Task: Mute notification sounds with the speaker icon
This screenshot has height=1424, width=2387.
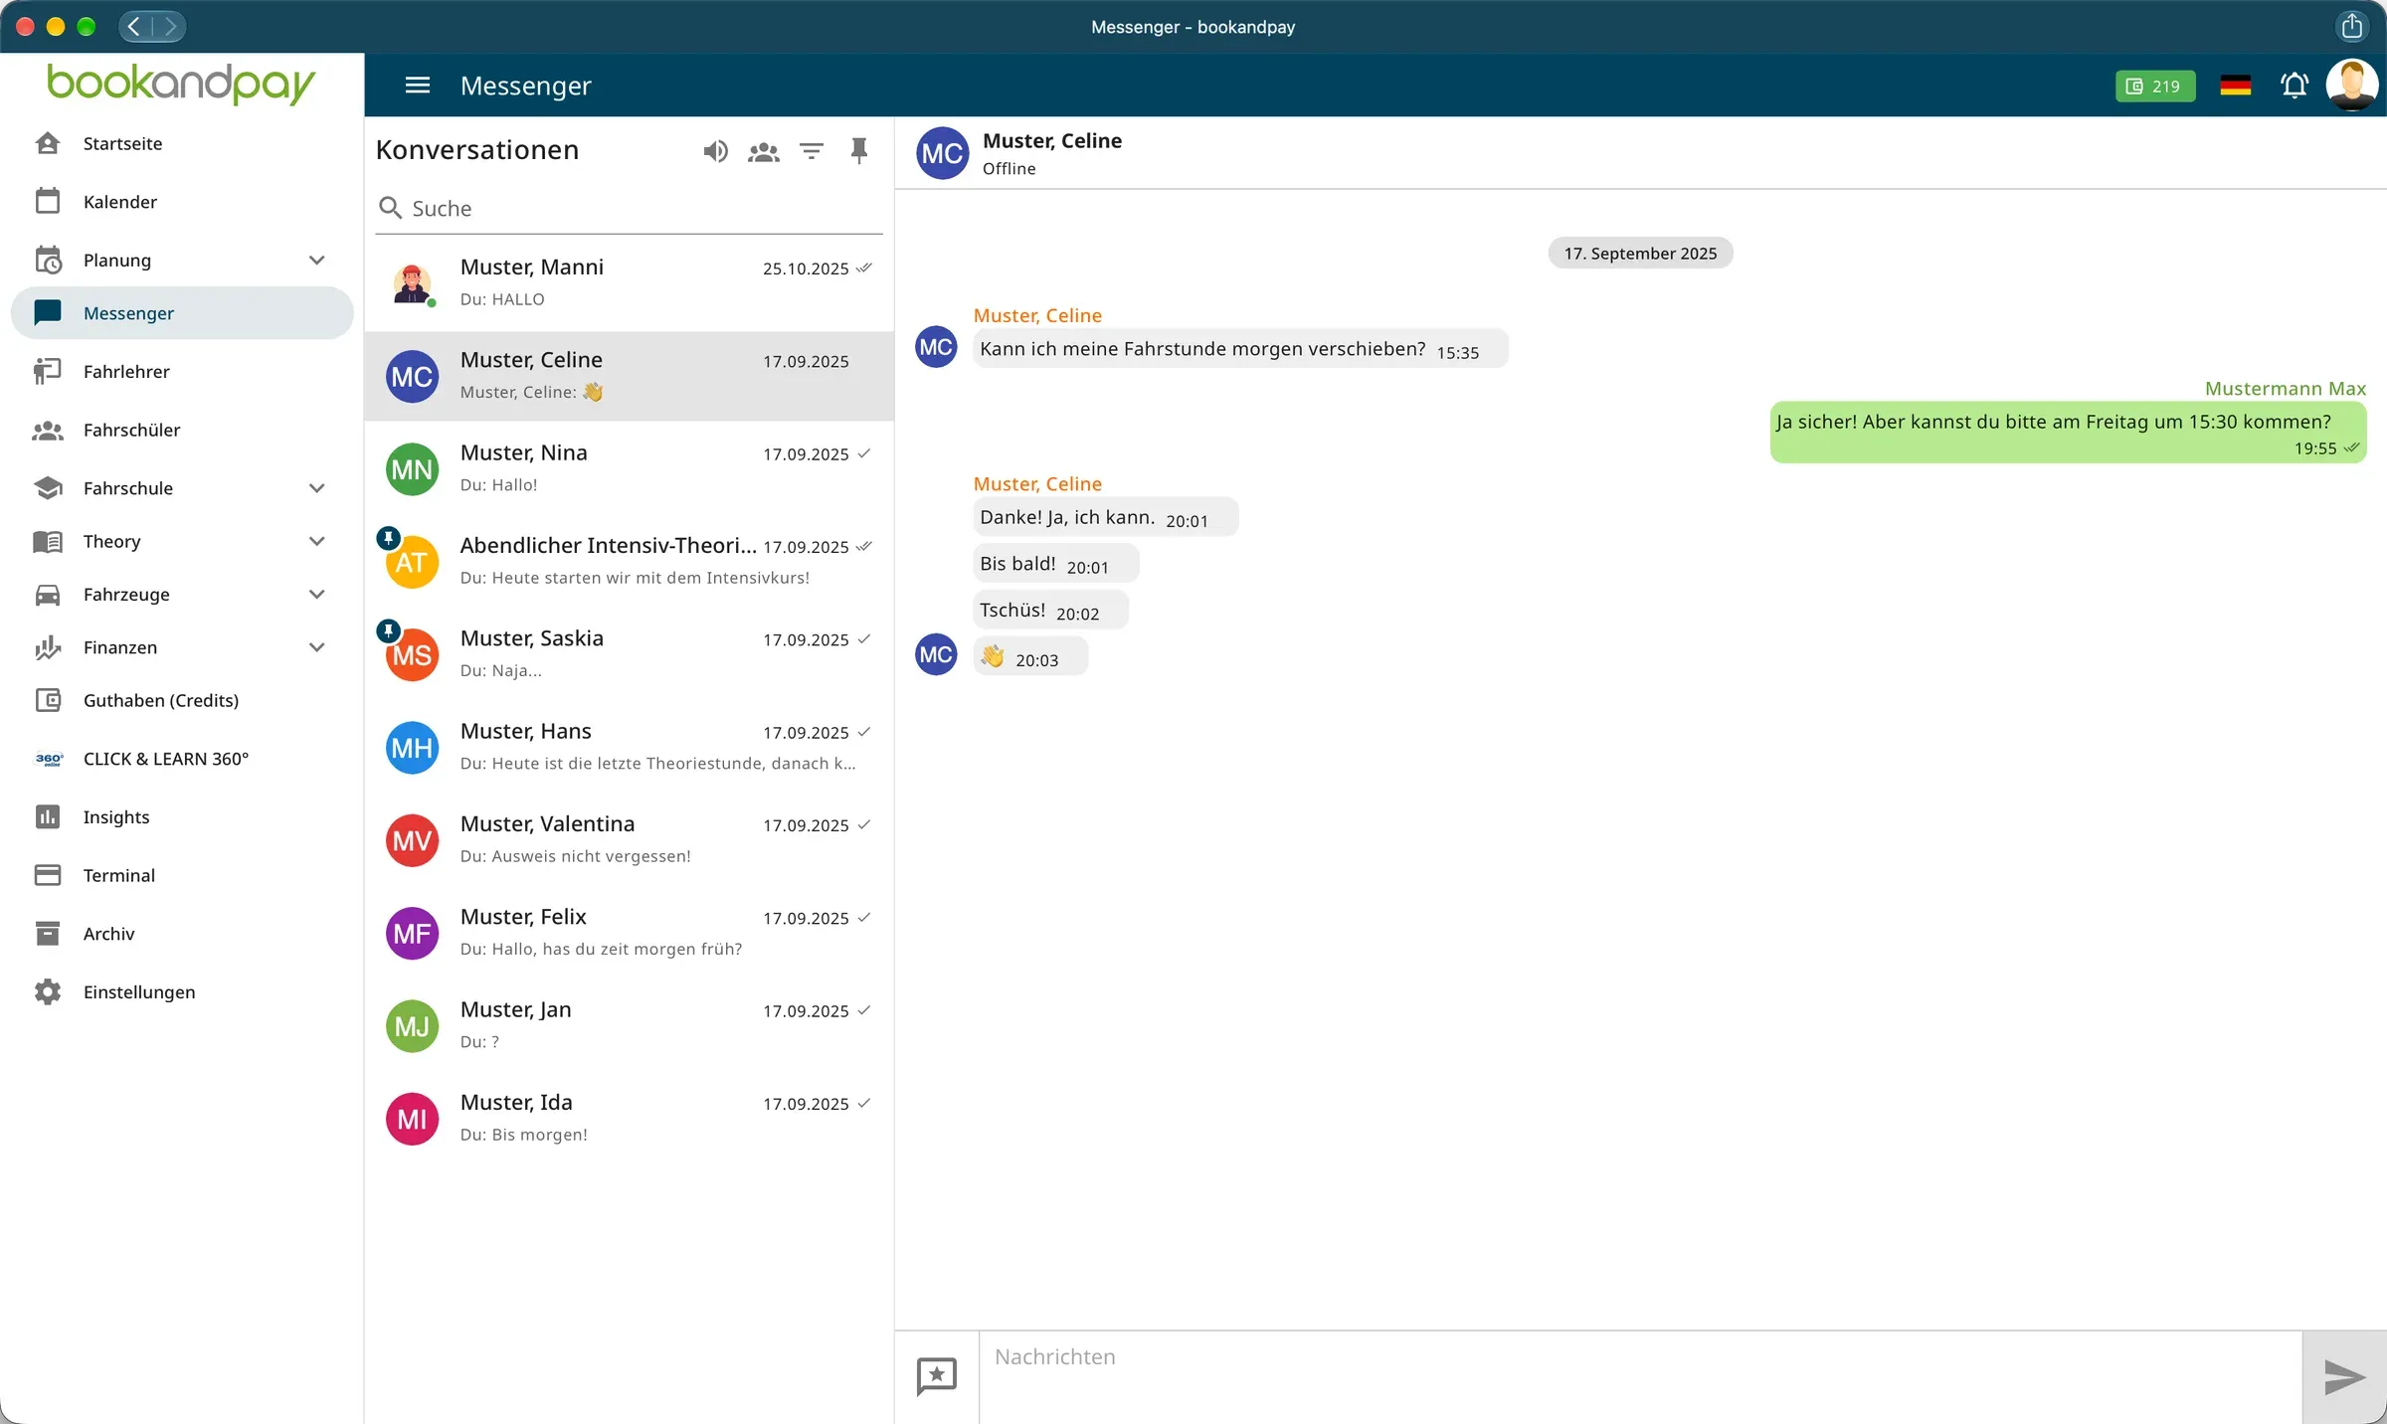Action: point(715,151)
